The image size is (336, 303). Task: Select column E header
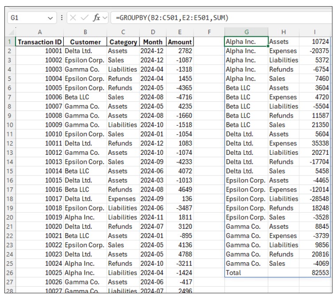point(180,32)
